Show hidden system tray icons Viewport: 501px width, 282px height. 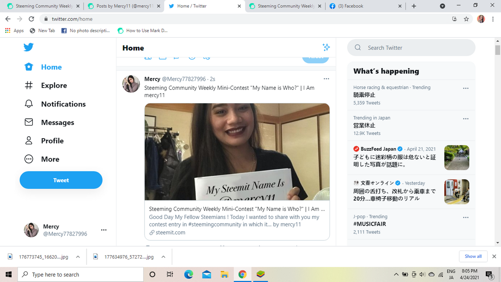(396, 275)
